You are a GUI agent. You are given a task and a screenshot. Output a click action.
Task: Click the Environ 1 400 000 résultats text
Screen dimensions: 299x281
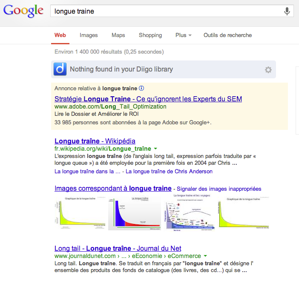(109, 52)
